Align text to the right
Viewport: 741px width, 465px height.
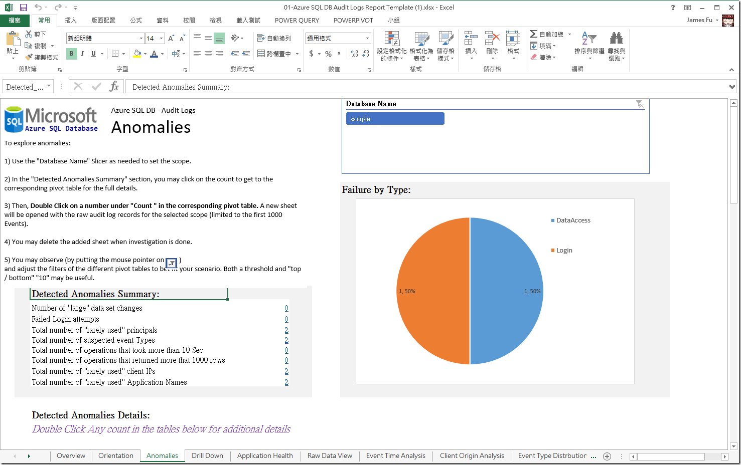point(219,54)
